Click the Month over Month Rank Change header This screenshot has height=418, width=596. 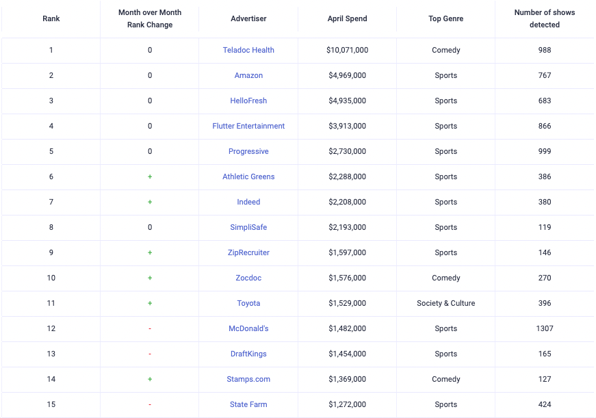tap(150, 18)
